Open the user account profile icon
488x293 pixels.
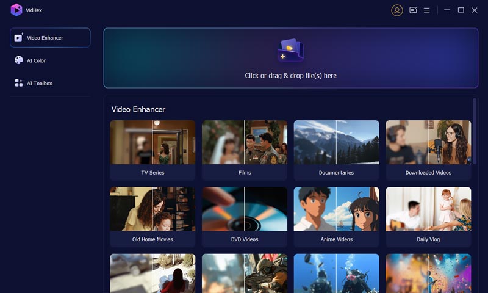397,10
